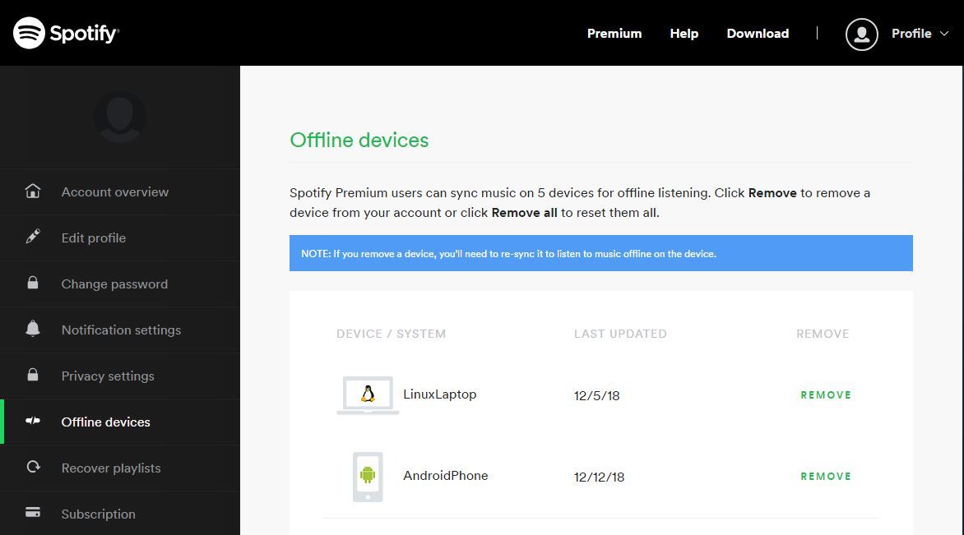Image resolution: width=964 pixels, height=535 pixels.
Task: Click the home icon beside Account overview
Action: [x=33, y=191]
